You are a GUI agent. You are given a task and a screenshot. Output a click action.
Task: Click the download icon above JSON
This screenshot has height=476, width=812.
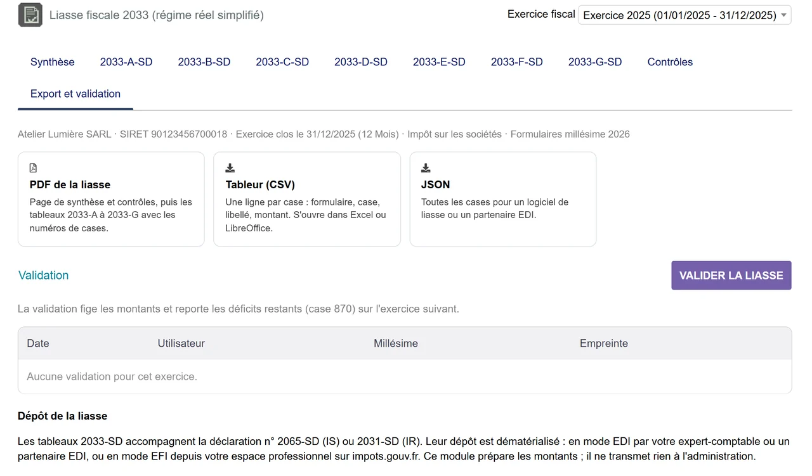(426, 168)
